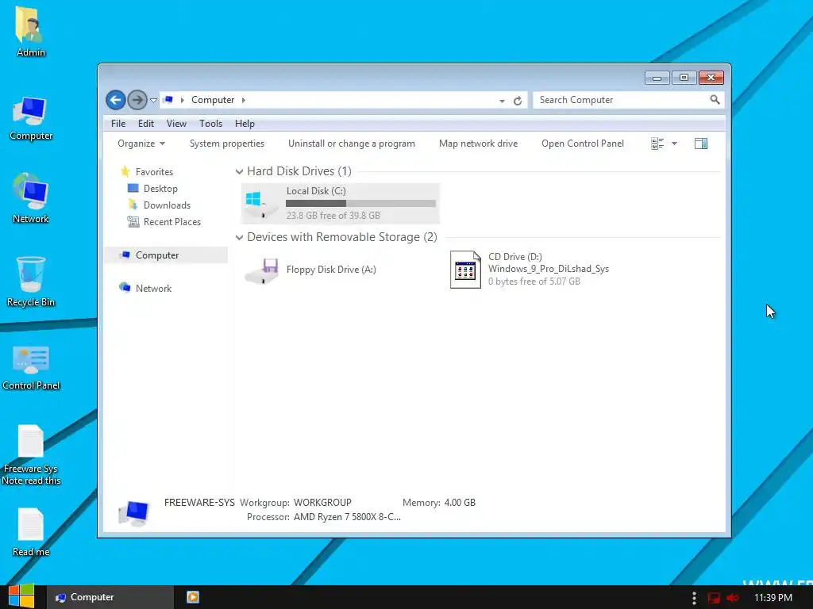The height and width of the screenshot is (609, 813).
Task: Select the Computer desktop icon
Action: tap(31, 118)
